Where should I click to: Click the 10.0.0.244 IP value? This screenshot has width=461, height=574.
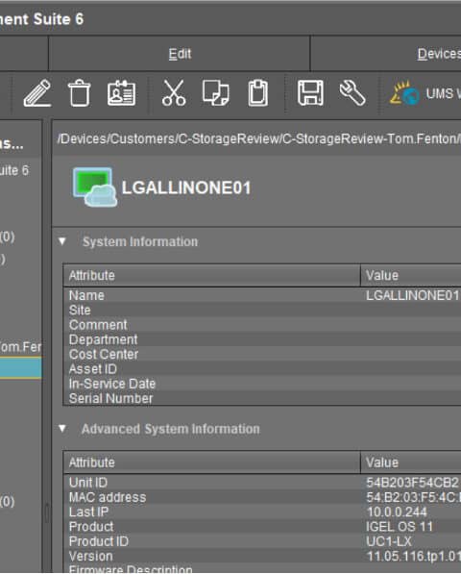click(397, 512)
